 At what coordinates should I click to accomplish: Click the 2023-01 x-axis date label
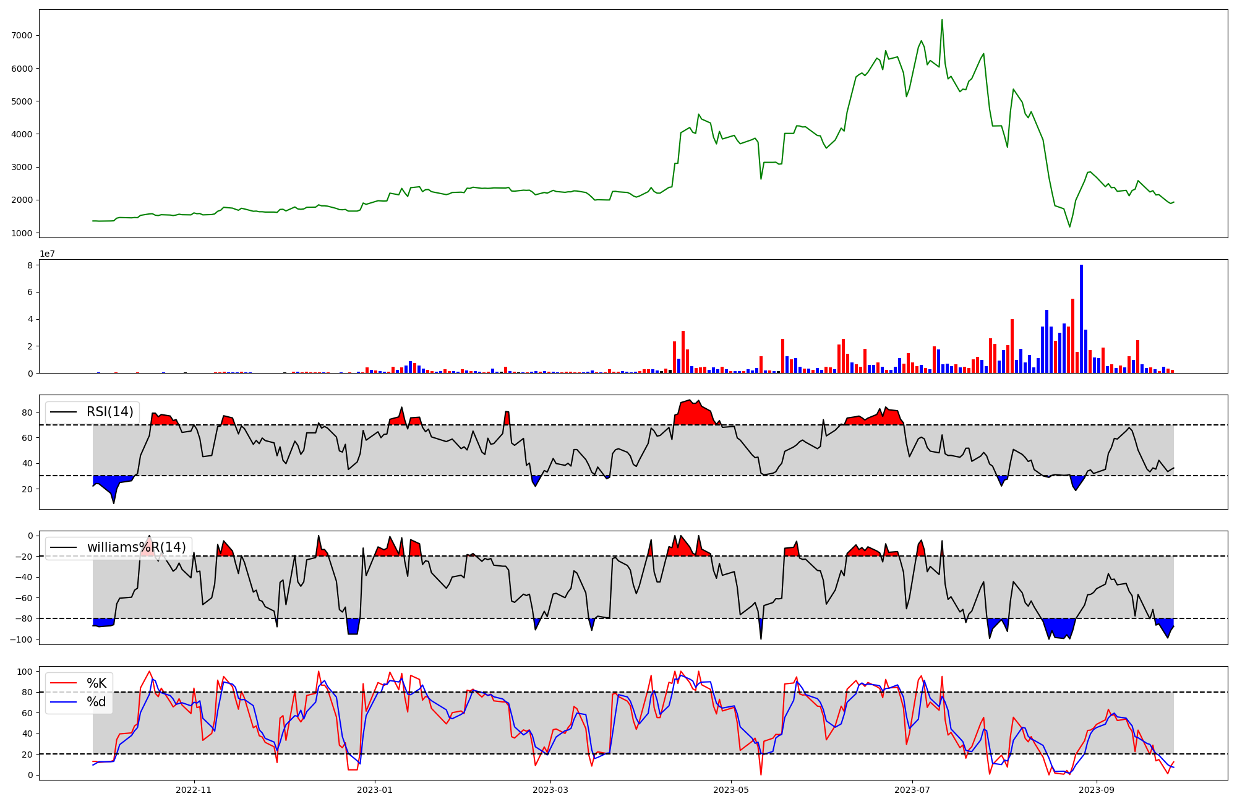point(374,790)
